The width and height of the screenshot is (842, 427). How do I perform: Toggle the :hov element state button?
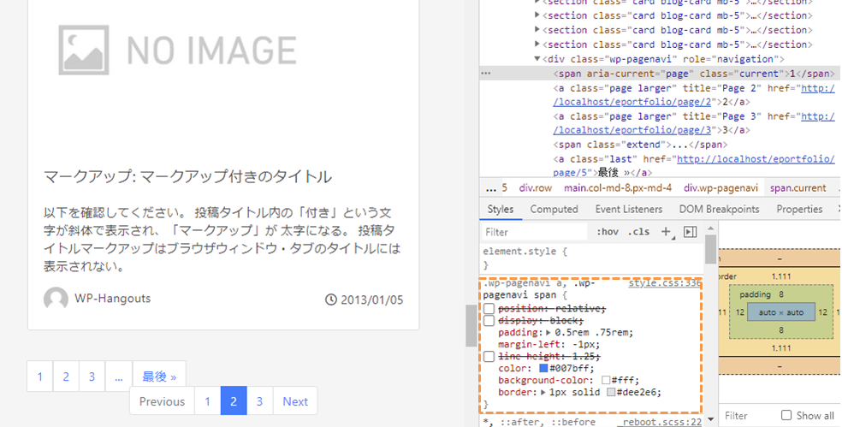pyautogui.click(x=608, y=232)
